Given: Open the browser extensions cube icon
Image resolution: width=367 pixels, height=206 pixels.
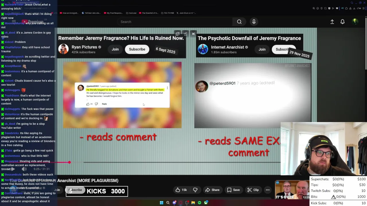Looking at the screenshot, I should [346, 8].
